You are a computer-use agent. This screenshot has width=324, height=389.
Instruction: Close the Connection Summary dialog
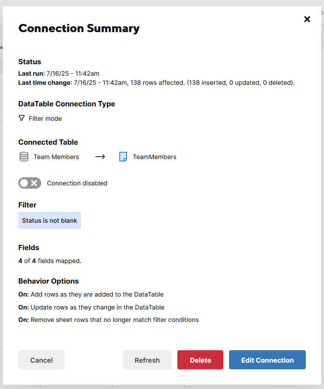pos(307,19)
